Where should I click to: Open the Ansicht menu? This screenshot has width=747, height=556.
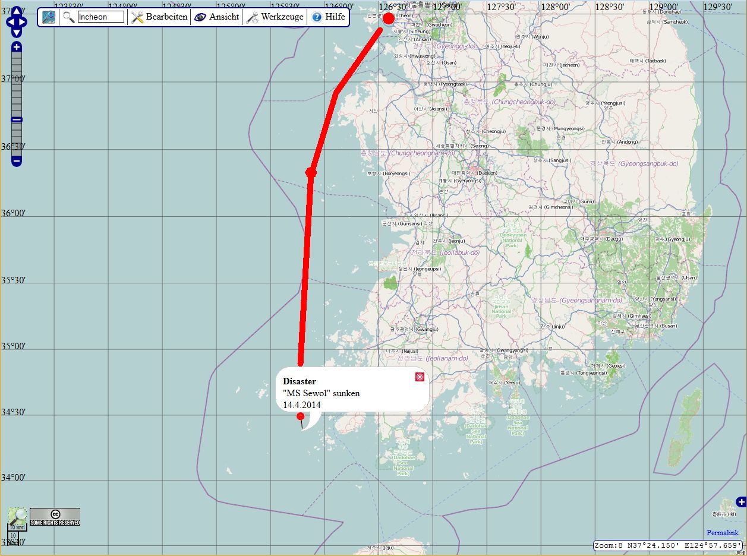[x=217, y=17]
